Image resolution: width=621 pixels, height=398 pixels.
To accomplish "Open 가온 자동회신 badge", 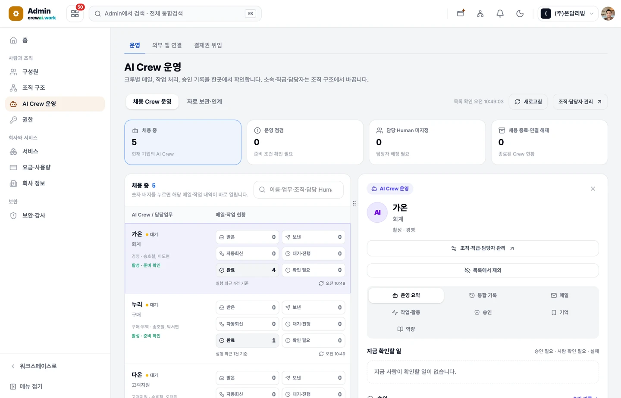I will 247,253.
